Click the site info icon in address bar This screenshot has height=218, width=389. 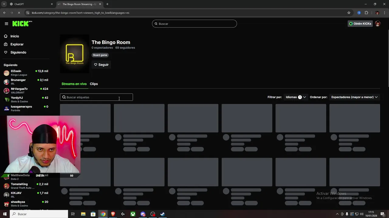(x=28, y=13)
